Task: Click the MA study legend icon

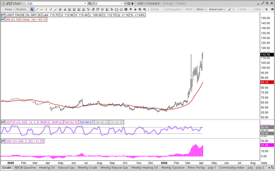Action: 3,19
